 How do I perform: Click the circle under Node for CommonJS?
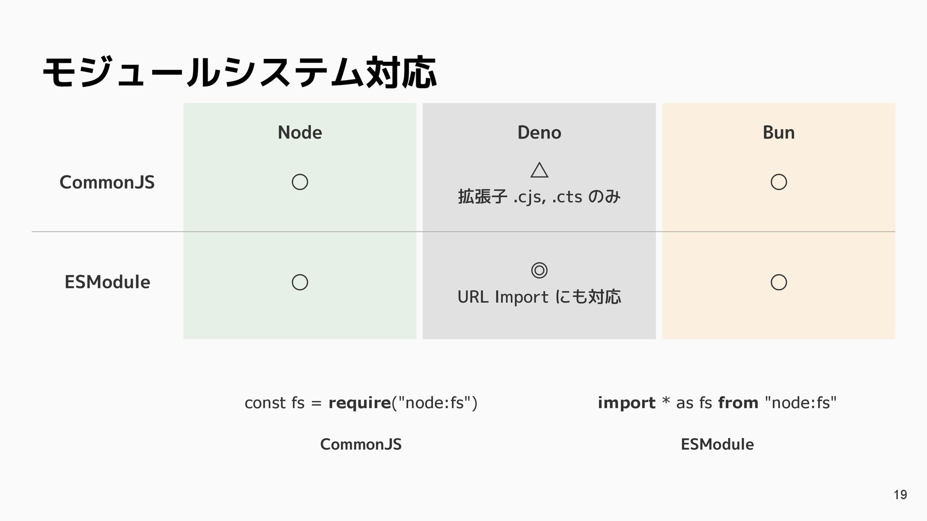[300, 182]
